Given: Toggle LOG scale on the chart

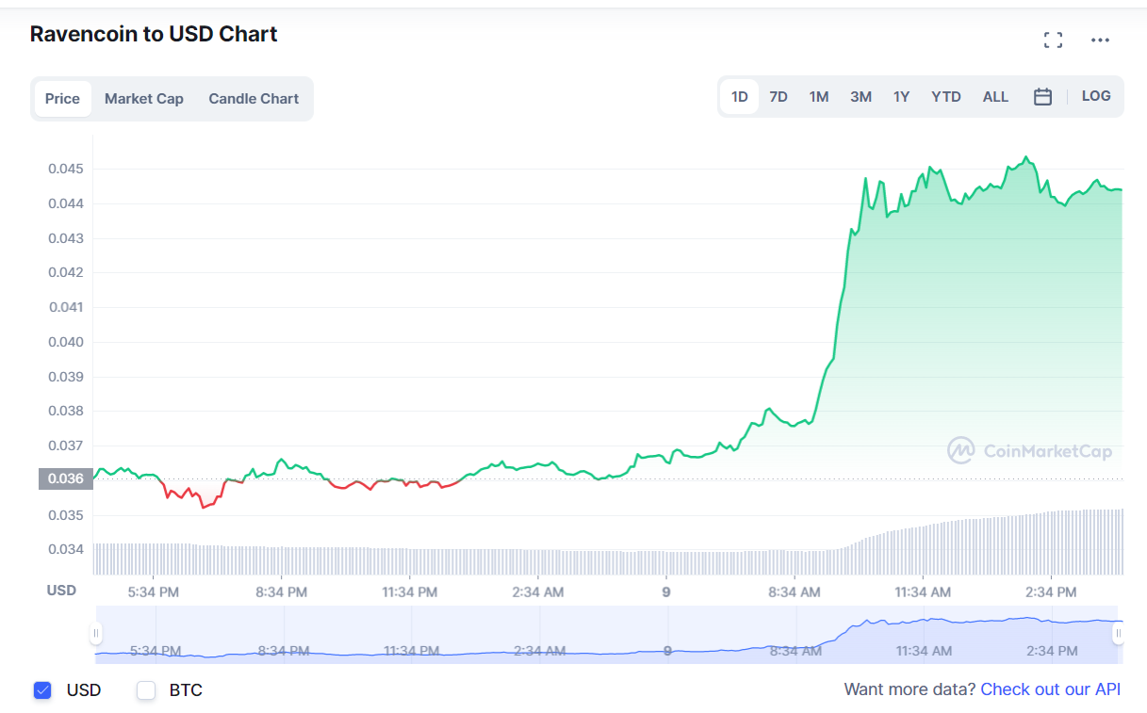Looking at the screenshot, I should (x=1096, y=96).
